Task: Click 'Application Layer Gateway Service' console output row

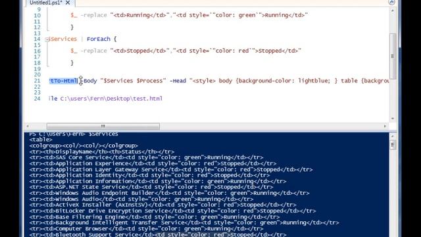Action: pos(171,170)
